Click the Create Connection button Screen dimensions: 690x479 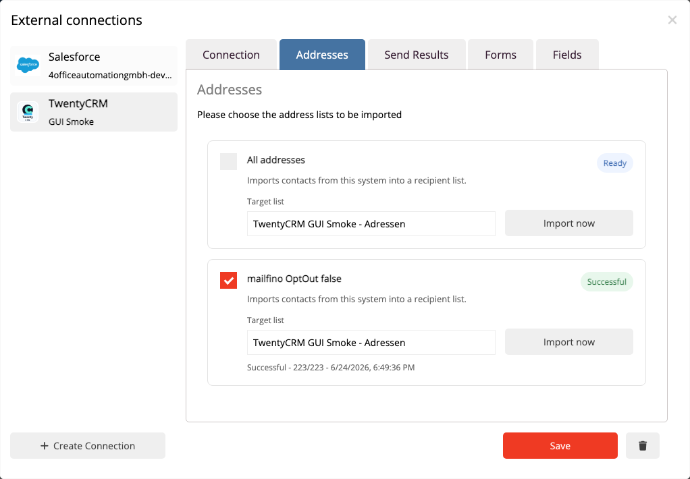88,445
